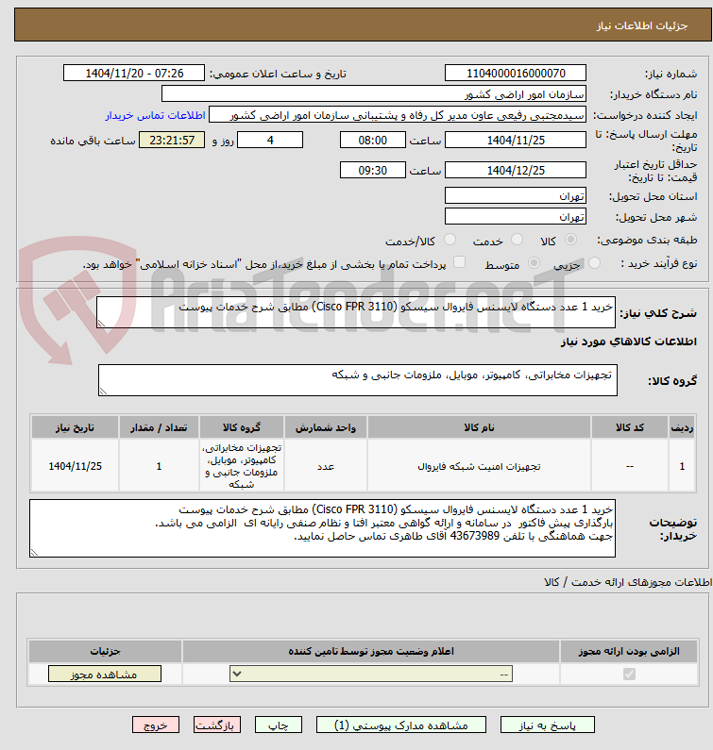
Task: Click the need date cell 1404/11/25 in table
Action: 76,466
